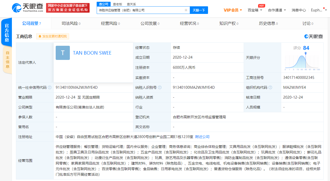Click the 天眼查 watermark logo at right
Image resolution: width=330 pixels, height=181 pixels.
point(314,36)
